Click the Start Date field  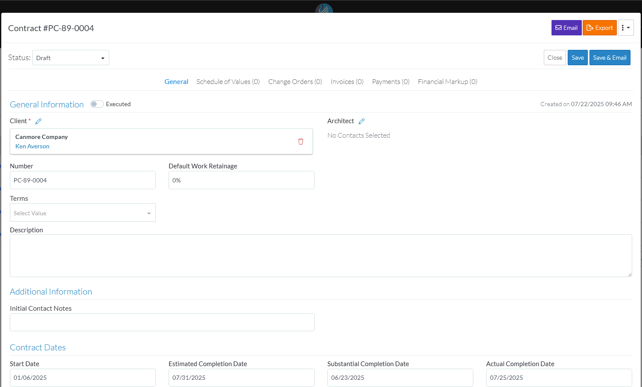pos(83,378)
